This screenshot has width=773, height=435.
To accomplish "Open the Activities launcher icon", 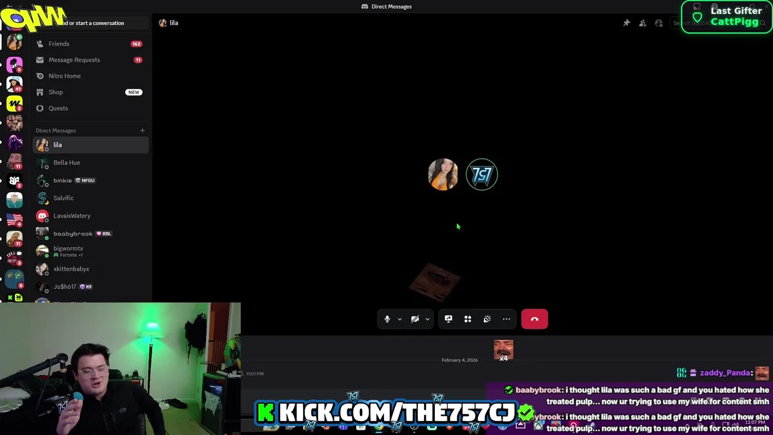I will pyautogui.click(x=467, y=319).
